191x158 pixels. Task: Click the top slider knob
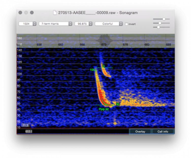[x=164, y=19]
